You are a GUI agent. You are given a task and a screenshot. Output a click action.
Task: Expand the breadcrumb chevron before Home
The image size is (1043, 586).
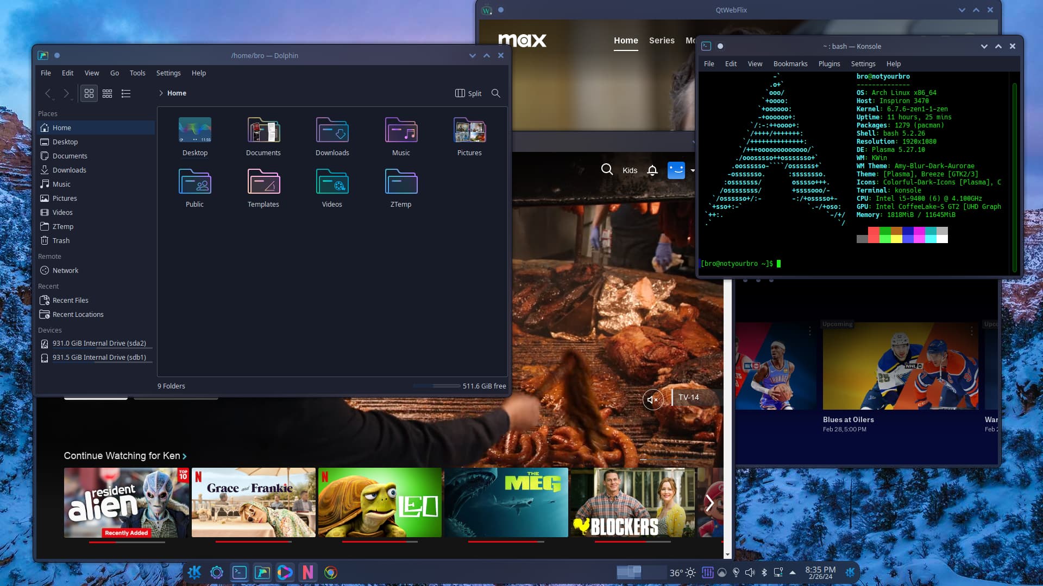[x=161, y=93]
